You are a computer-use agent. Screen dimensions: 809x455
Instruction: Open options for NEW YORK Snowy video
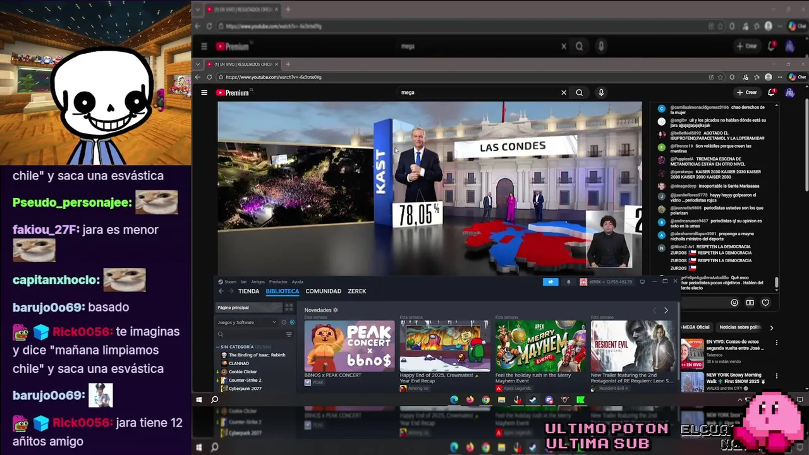pyautogui.click(x=777, y=376)
